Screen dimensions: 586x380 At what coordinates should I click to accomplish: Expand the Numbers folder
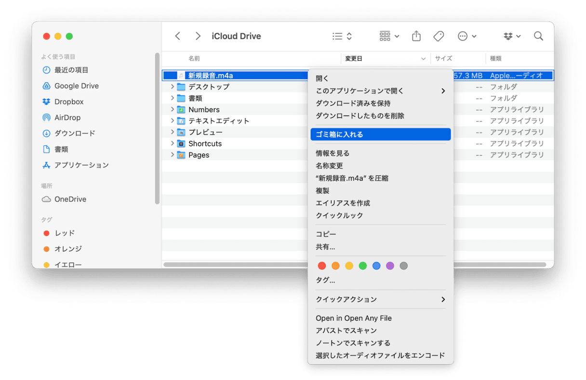click(172, 109)
